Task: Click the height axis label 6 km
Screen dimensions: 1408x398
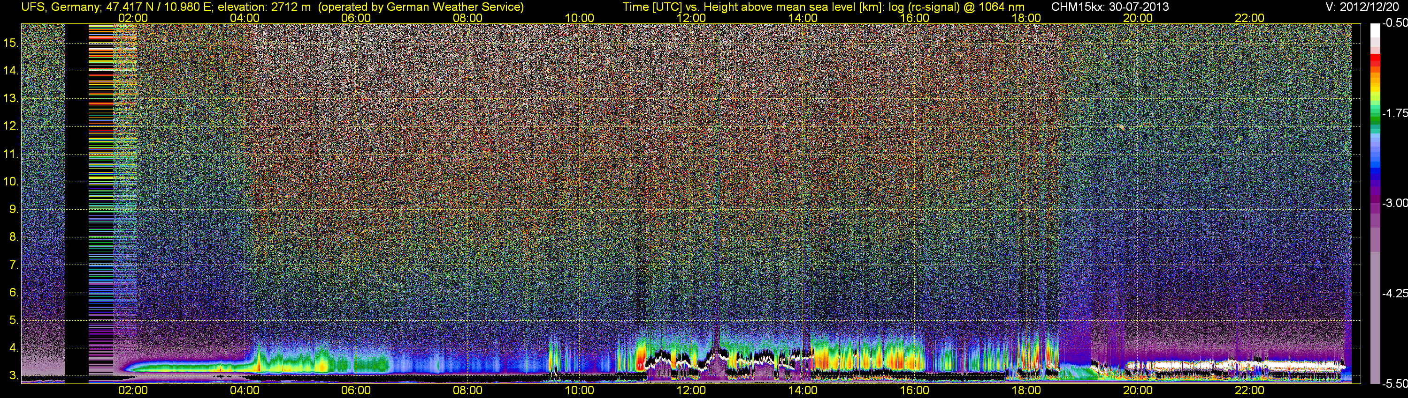Action: [14, 293]
